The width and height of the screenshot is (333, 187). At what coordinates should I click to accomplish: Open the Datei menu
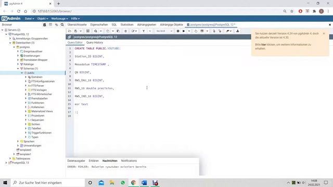click(x=29, y=19)
